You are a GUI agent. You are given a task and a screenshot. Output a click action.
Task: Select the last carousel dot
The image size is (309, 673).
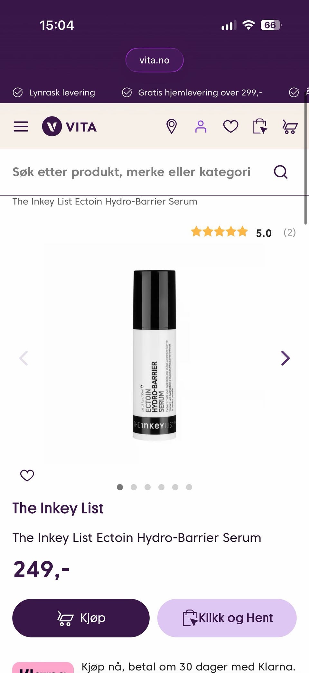pos(189,487)
